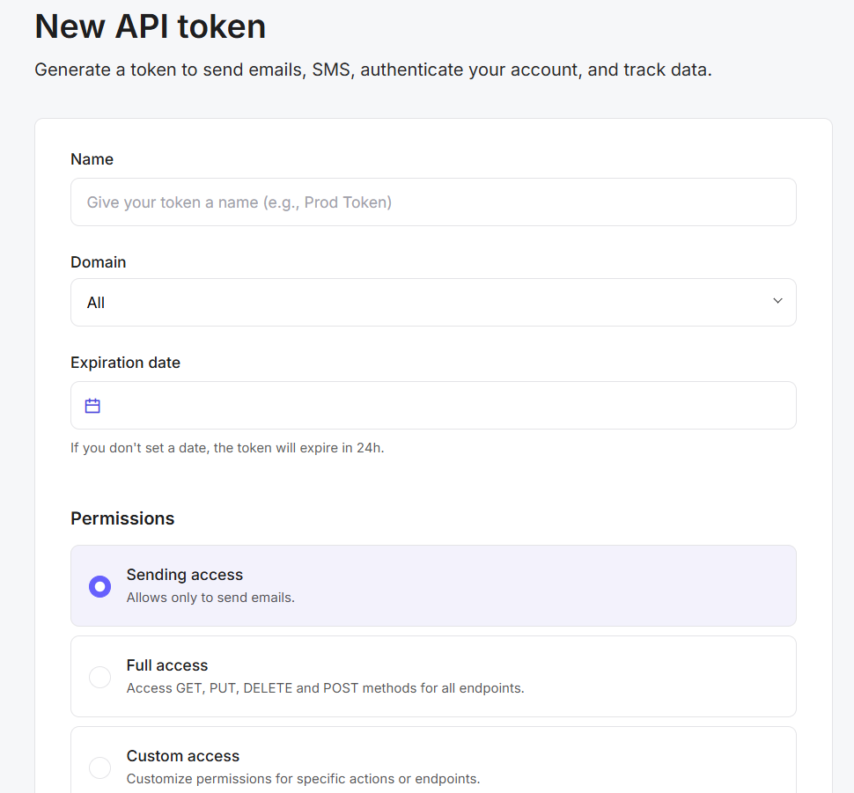Viewport: 854px width, 793px height.
Task: Choose the Full access permission
Action: pos(99,676)
